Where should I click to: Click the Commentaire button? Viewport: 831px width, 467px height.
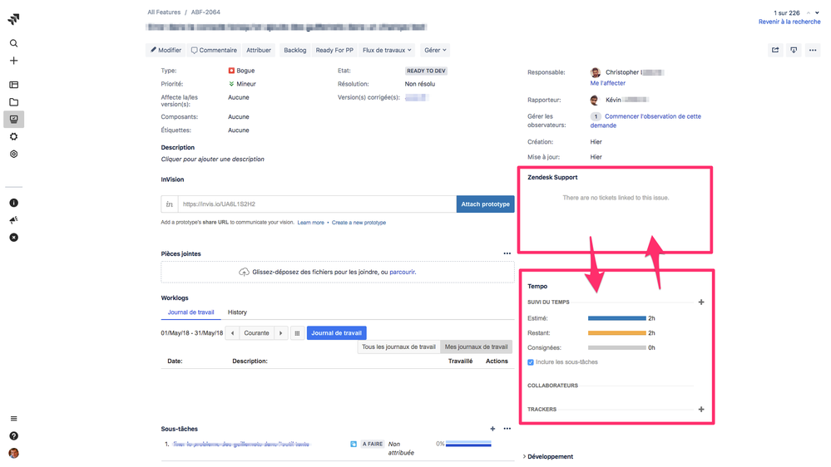pyautogui.click(x=214, y=50)
